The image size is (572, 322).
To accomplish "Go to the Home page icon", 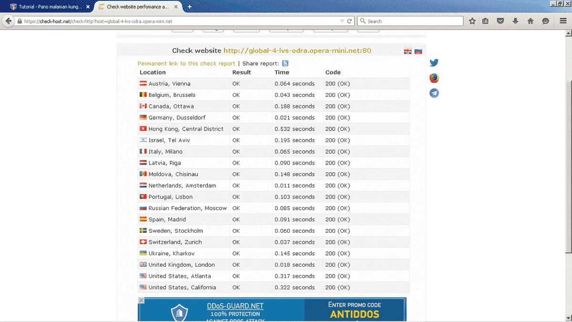I will [x=531, y=21].
